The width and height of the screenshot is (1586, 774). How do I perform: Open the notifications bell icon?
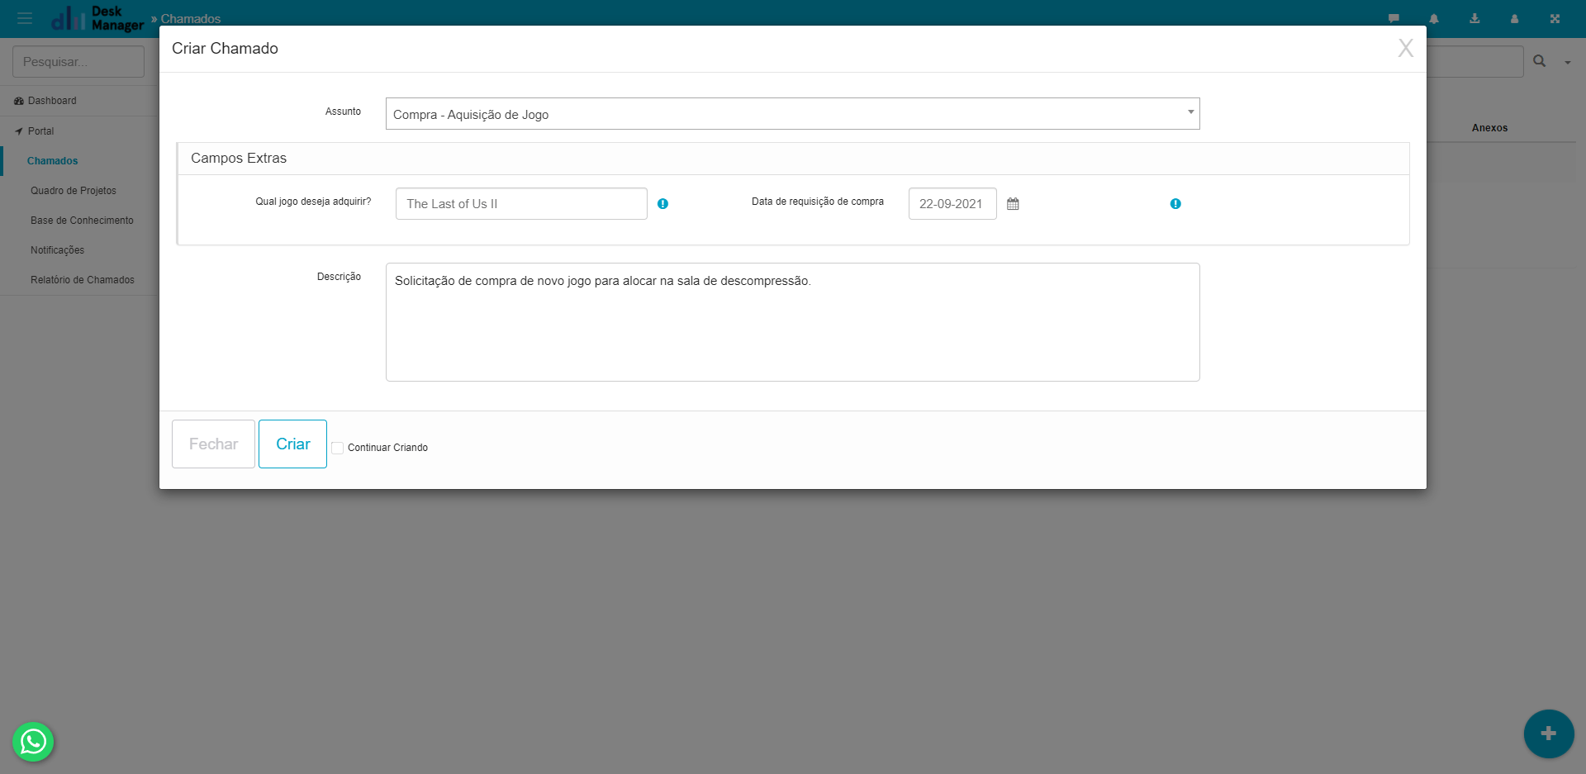[x=1434, y=18]
